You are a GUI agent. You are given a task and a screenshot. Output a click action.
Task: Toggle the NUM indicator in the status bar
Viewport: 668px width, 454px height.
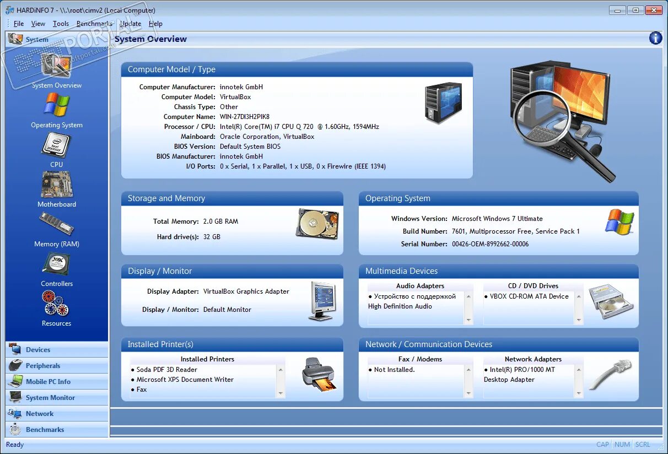pyautogui.click(x=622, y=444)
